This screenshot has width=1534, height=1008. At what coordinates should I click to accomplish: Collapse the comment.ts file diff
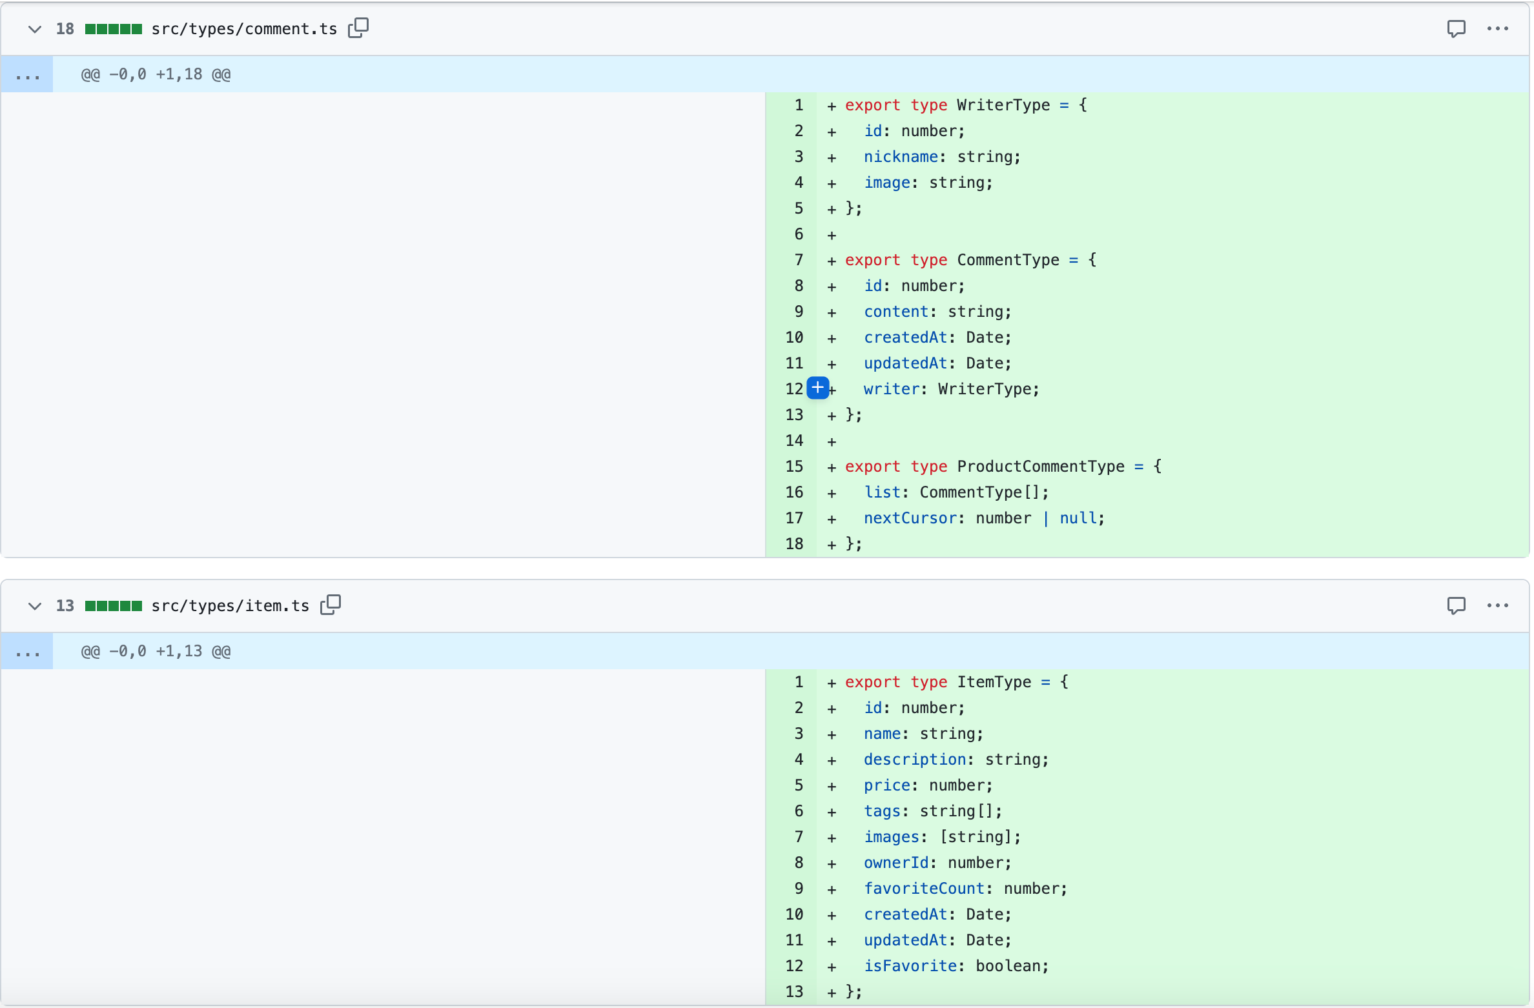(35, 29)
